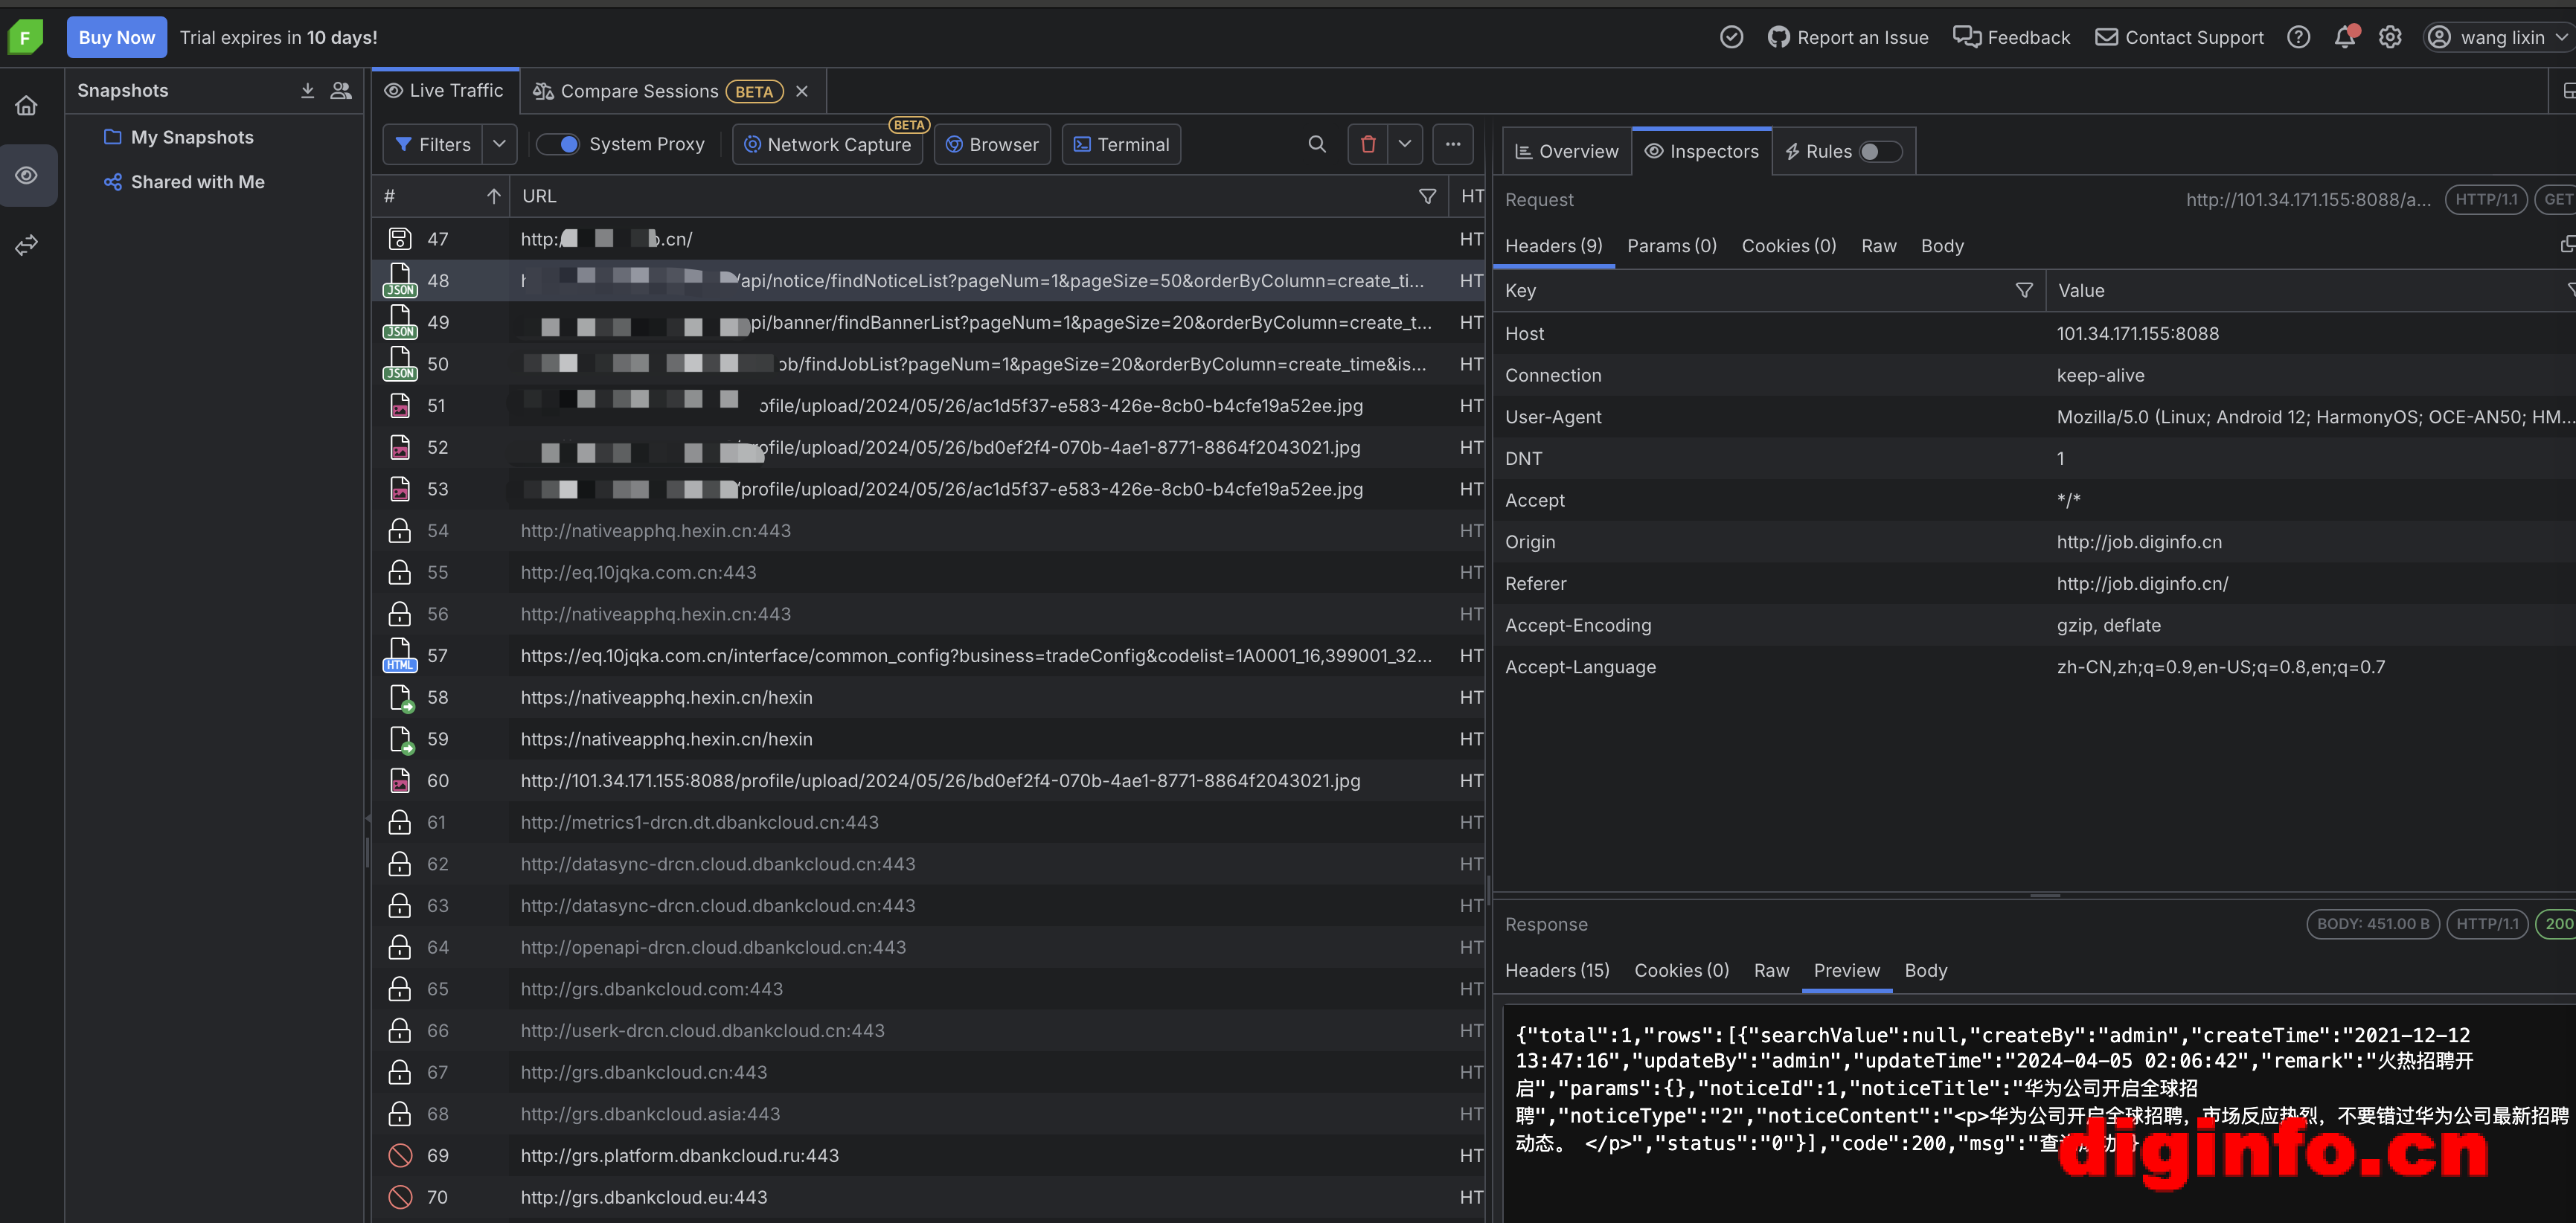Click the lock icon of session 54
Screen dimensions: 2576x1223
coord(400,531)
